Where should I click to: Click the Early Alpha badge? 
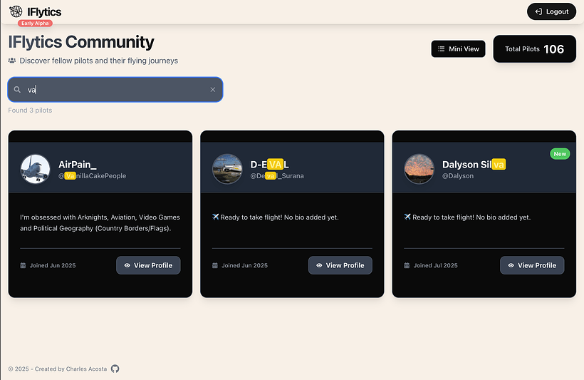click(x=35, y=23)
